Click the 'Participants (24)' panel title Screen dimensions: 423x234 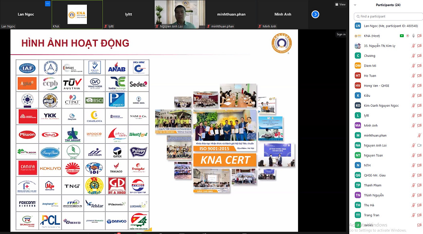pos(388,5)
